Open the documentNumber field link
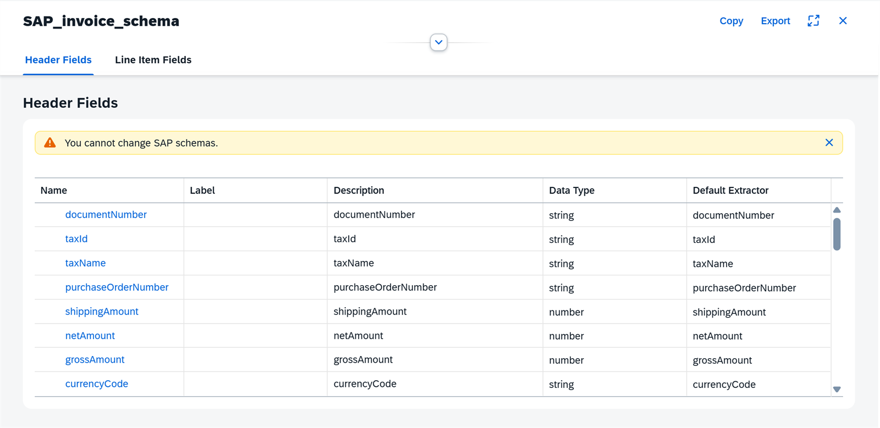Screen dimensions: 880x428 click(x=106, y=215)
